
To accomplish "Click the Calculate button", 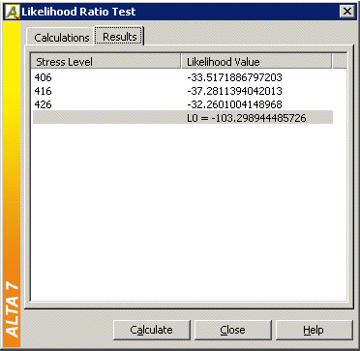I will (x=152, y=330).
